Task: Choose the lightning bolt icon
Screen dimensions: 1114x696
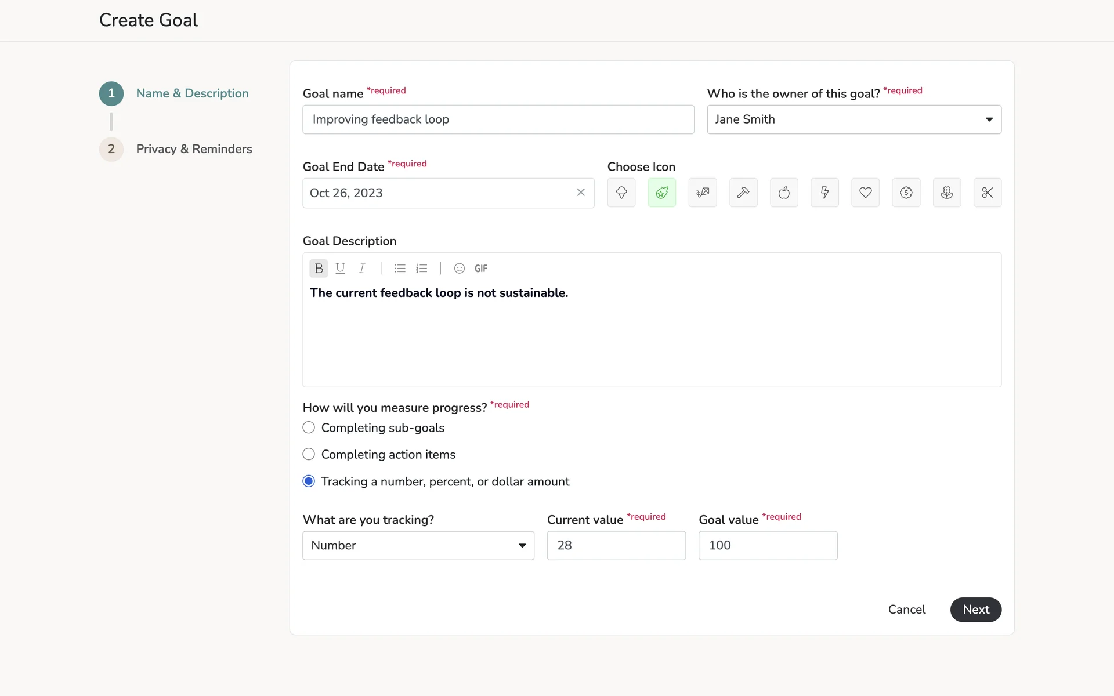Action: [824, 193]
